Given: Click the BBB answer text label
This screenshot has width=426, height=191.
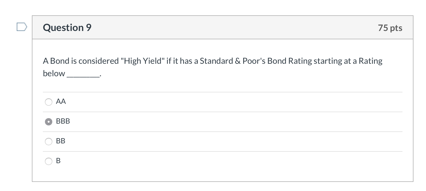Looking at the screenshot, I should [63, 121].
